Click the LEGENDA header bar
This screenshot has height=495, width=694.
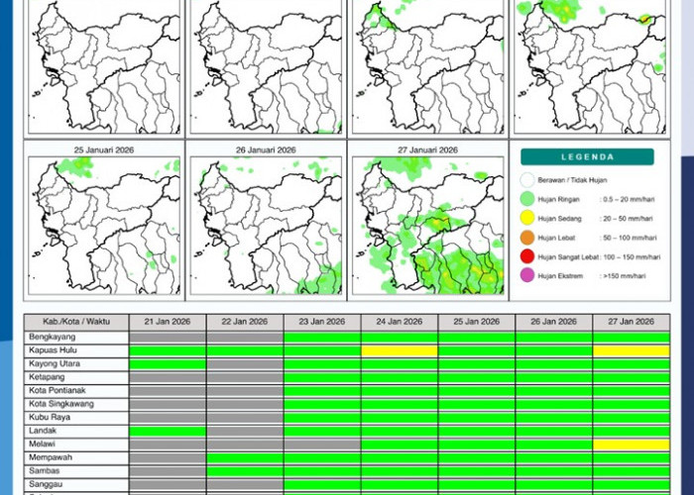click(587, 156)
